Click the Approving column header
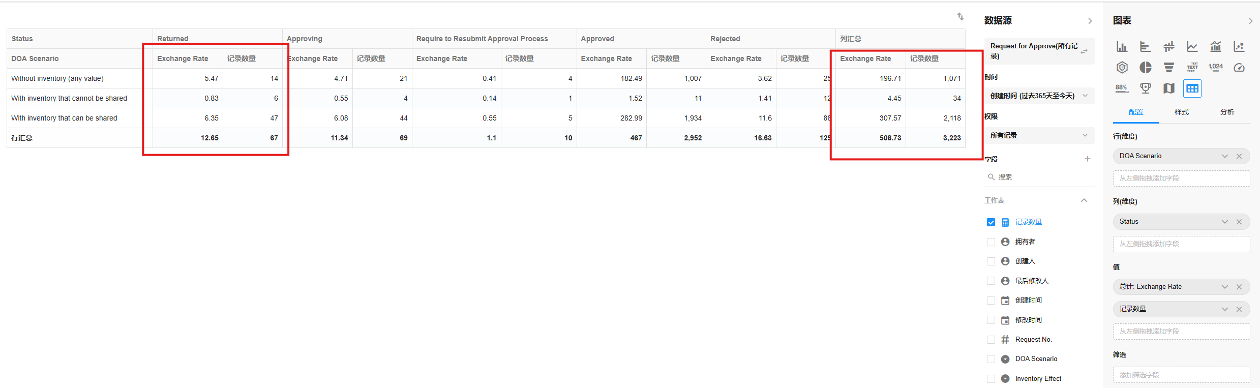1260x388 pixels. [347, 39]
